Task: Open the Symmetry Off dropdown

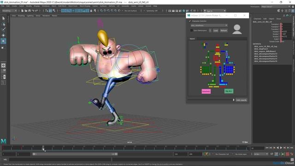Action: pos(152,11)
